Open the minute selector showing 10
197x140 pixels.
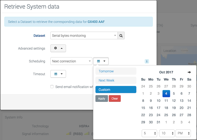(x=167, y=133)
